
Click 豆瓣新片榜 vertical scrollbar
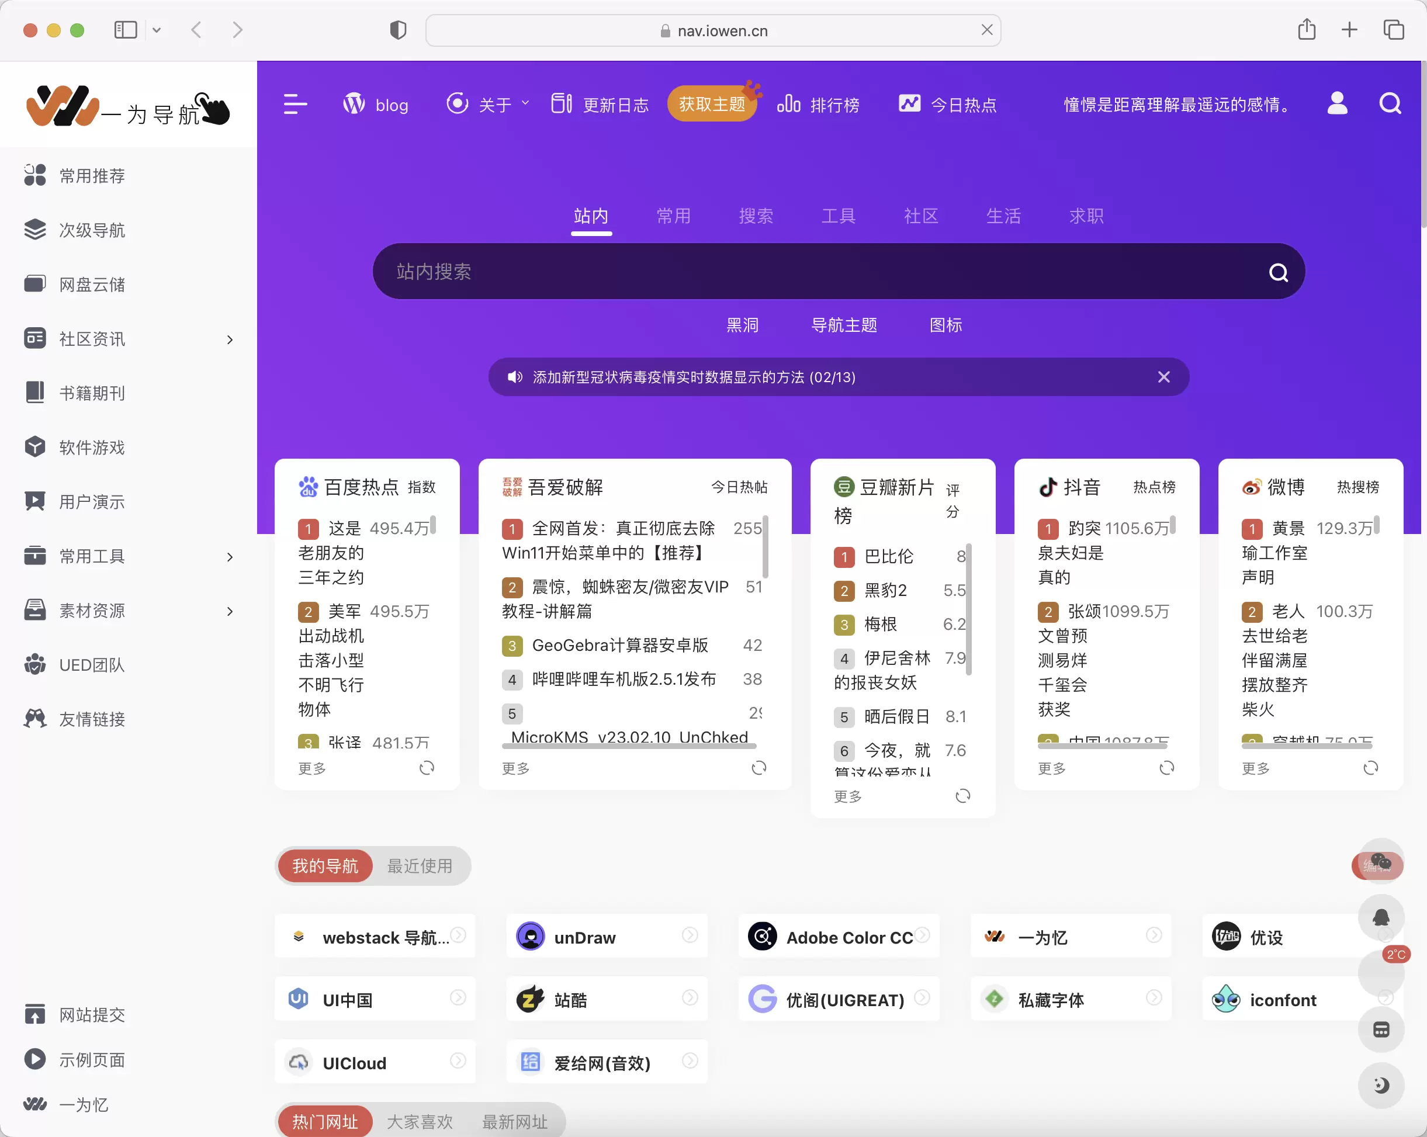pos(969,609)
